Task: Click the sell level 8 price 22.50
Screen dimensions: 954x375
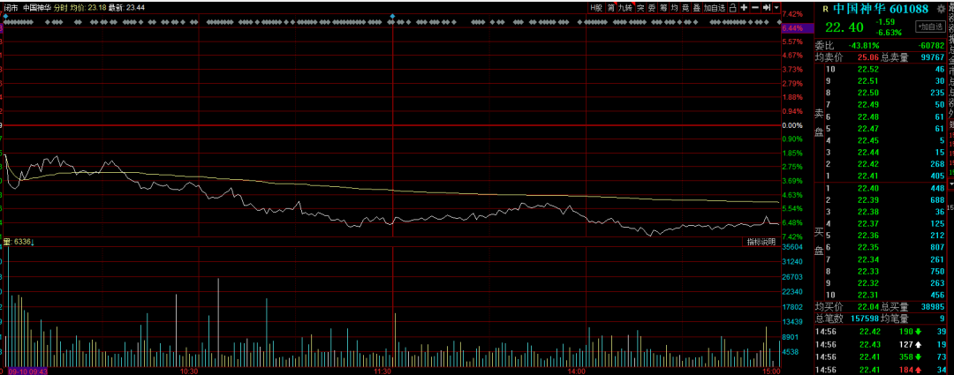Action: 867,93
